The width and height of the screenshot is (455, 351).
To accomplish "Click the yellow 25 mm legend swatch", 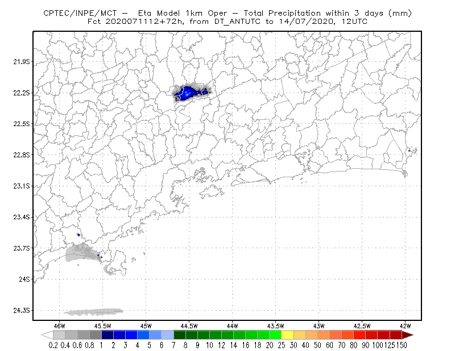I will pyautogui.click(x=287, y=335).
